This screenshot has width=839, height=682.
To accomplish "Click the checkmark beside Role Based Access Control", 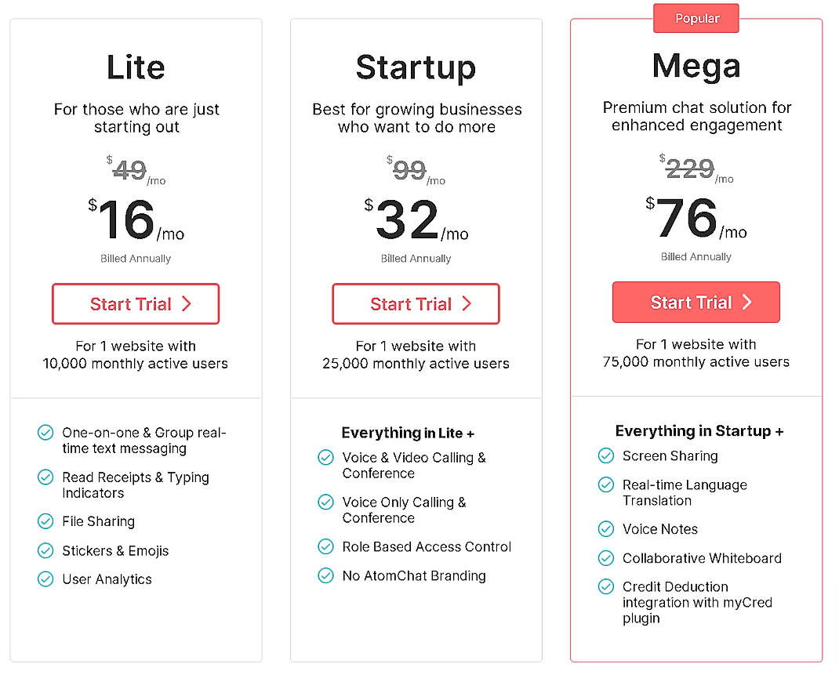I will [325, 546].
